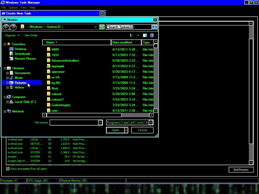Sort by the Name column header
Viewport: 259px width, 194px height.
(x=77, y=42)
